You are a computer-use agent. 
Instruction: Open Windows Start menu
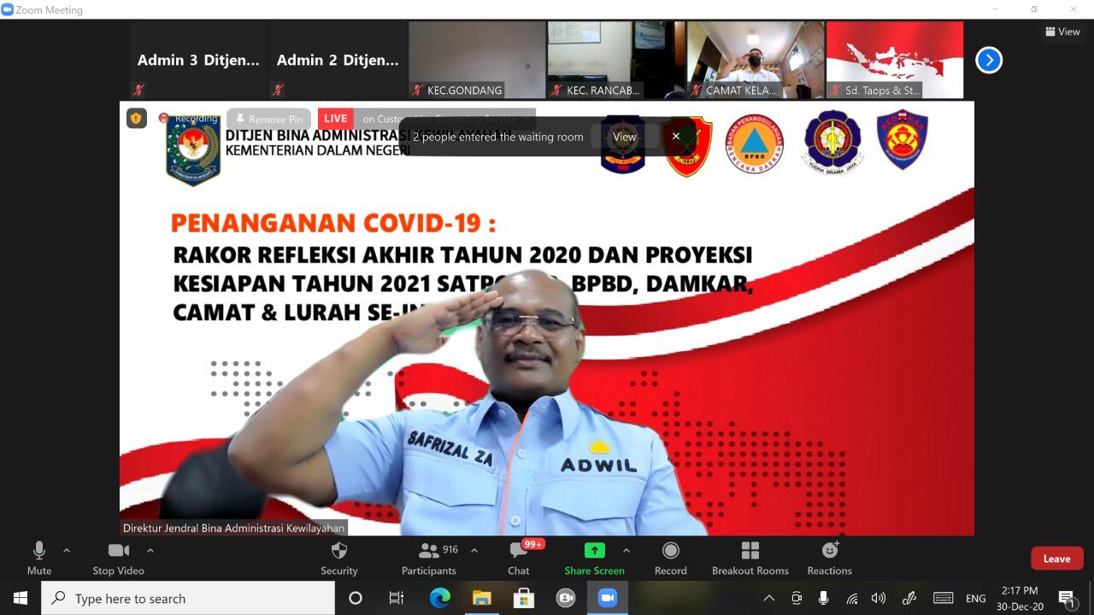(x=21, y=598)
